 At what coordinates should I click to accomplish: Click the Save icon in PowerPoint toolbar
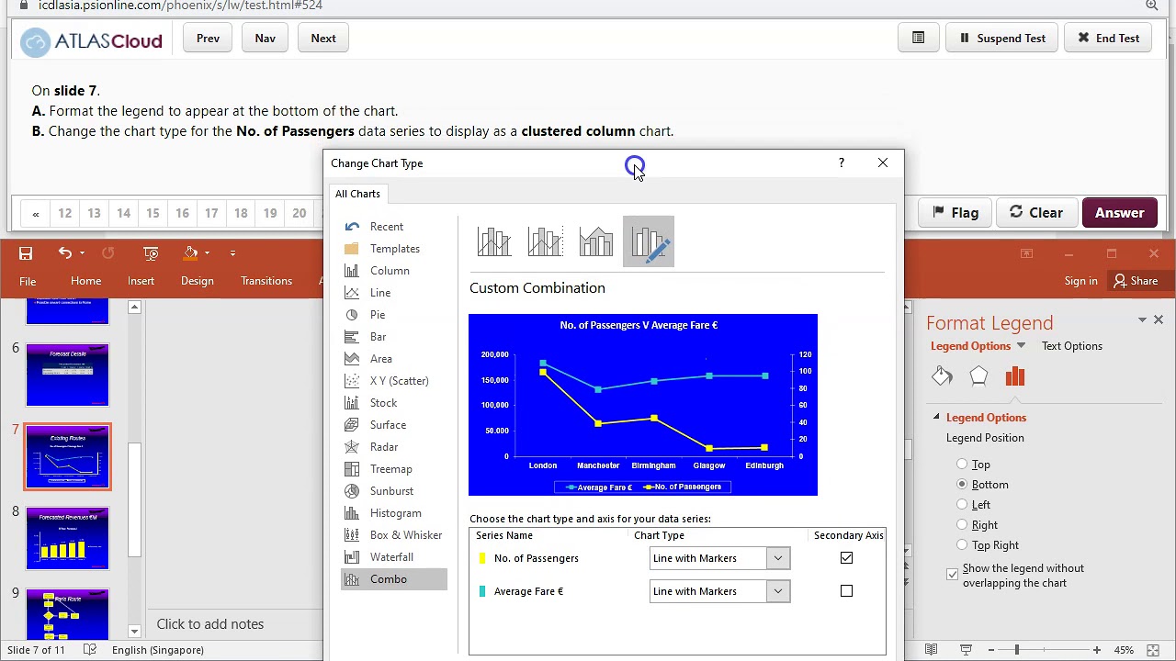click(x=26, y=253)
